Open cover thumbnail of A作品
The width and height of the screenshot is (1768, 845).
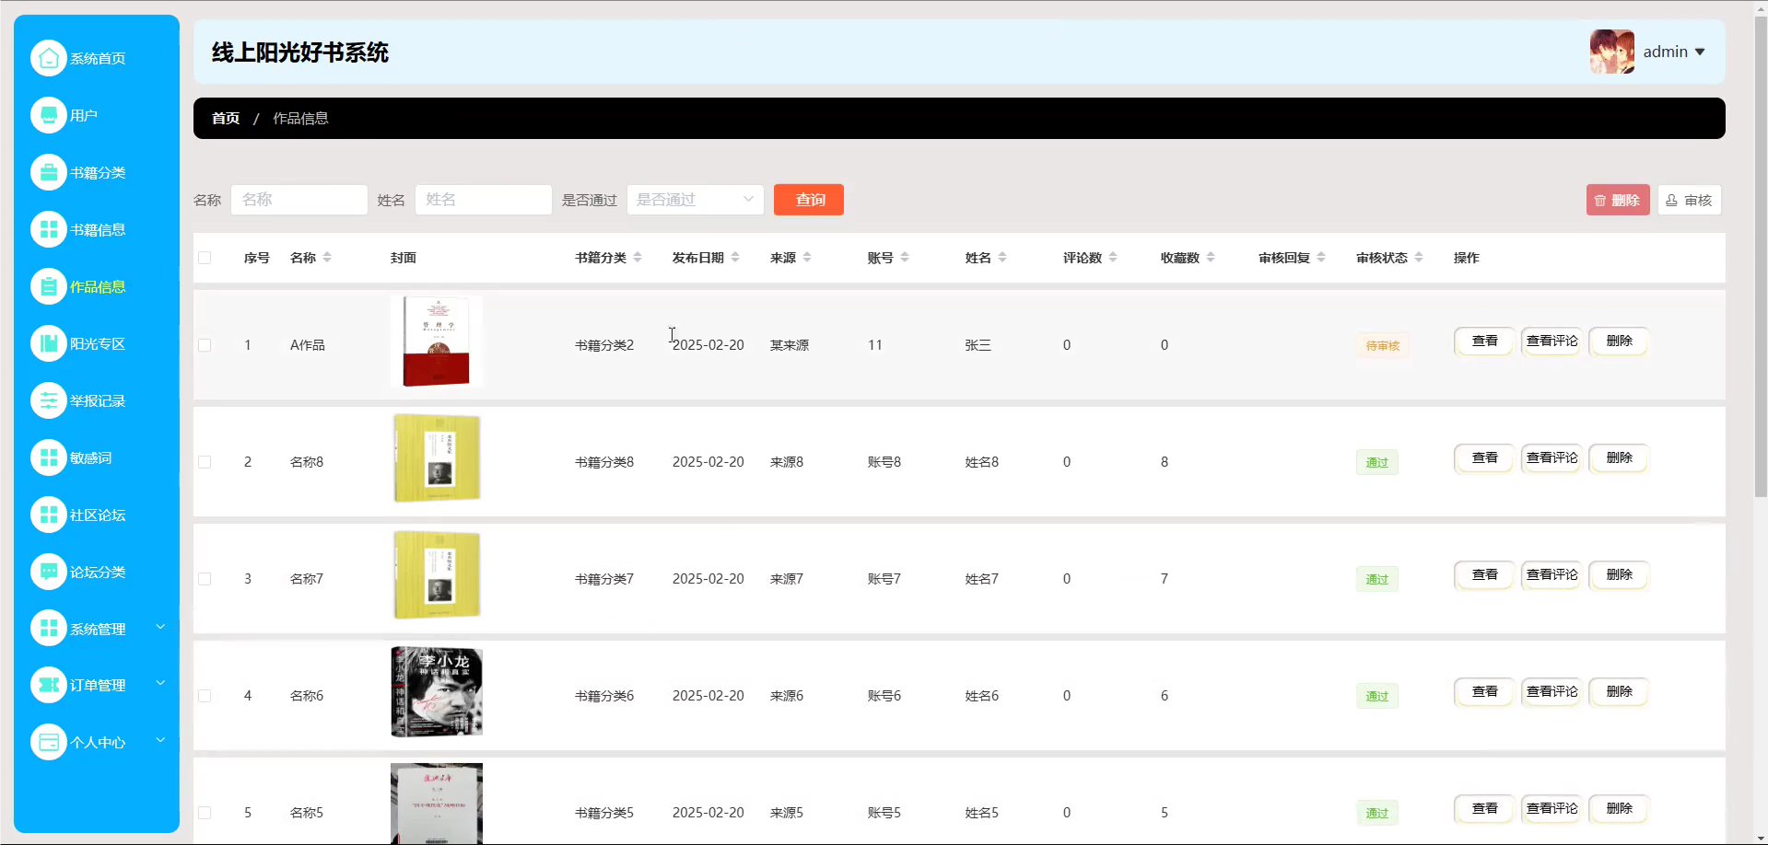coord(437,341)
